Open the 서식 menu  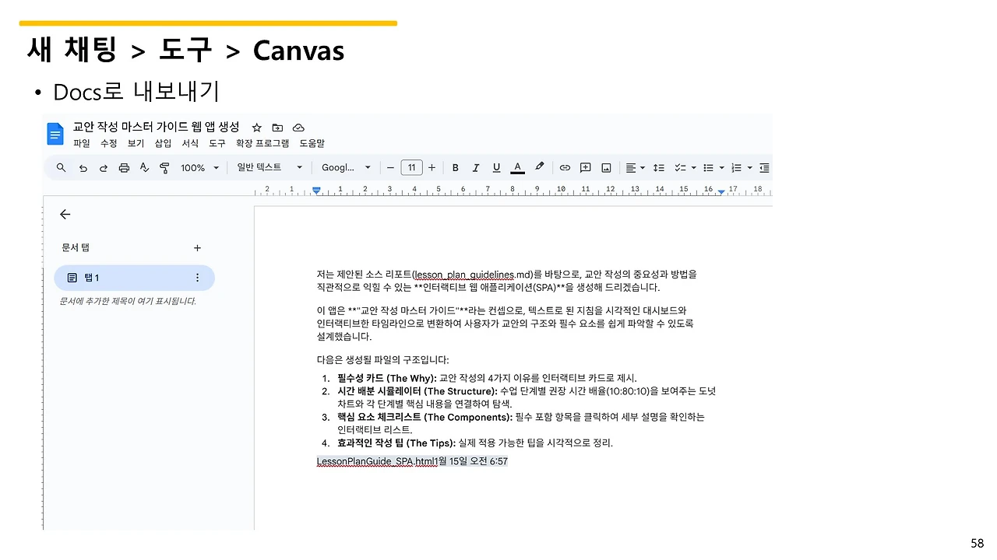(190, 143)
